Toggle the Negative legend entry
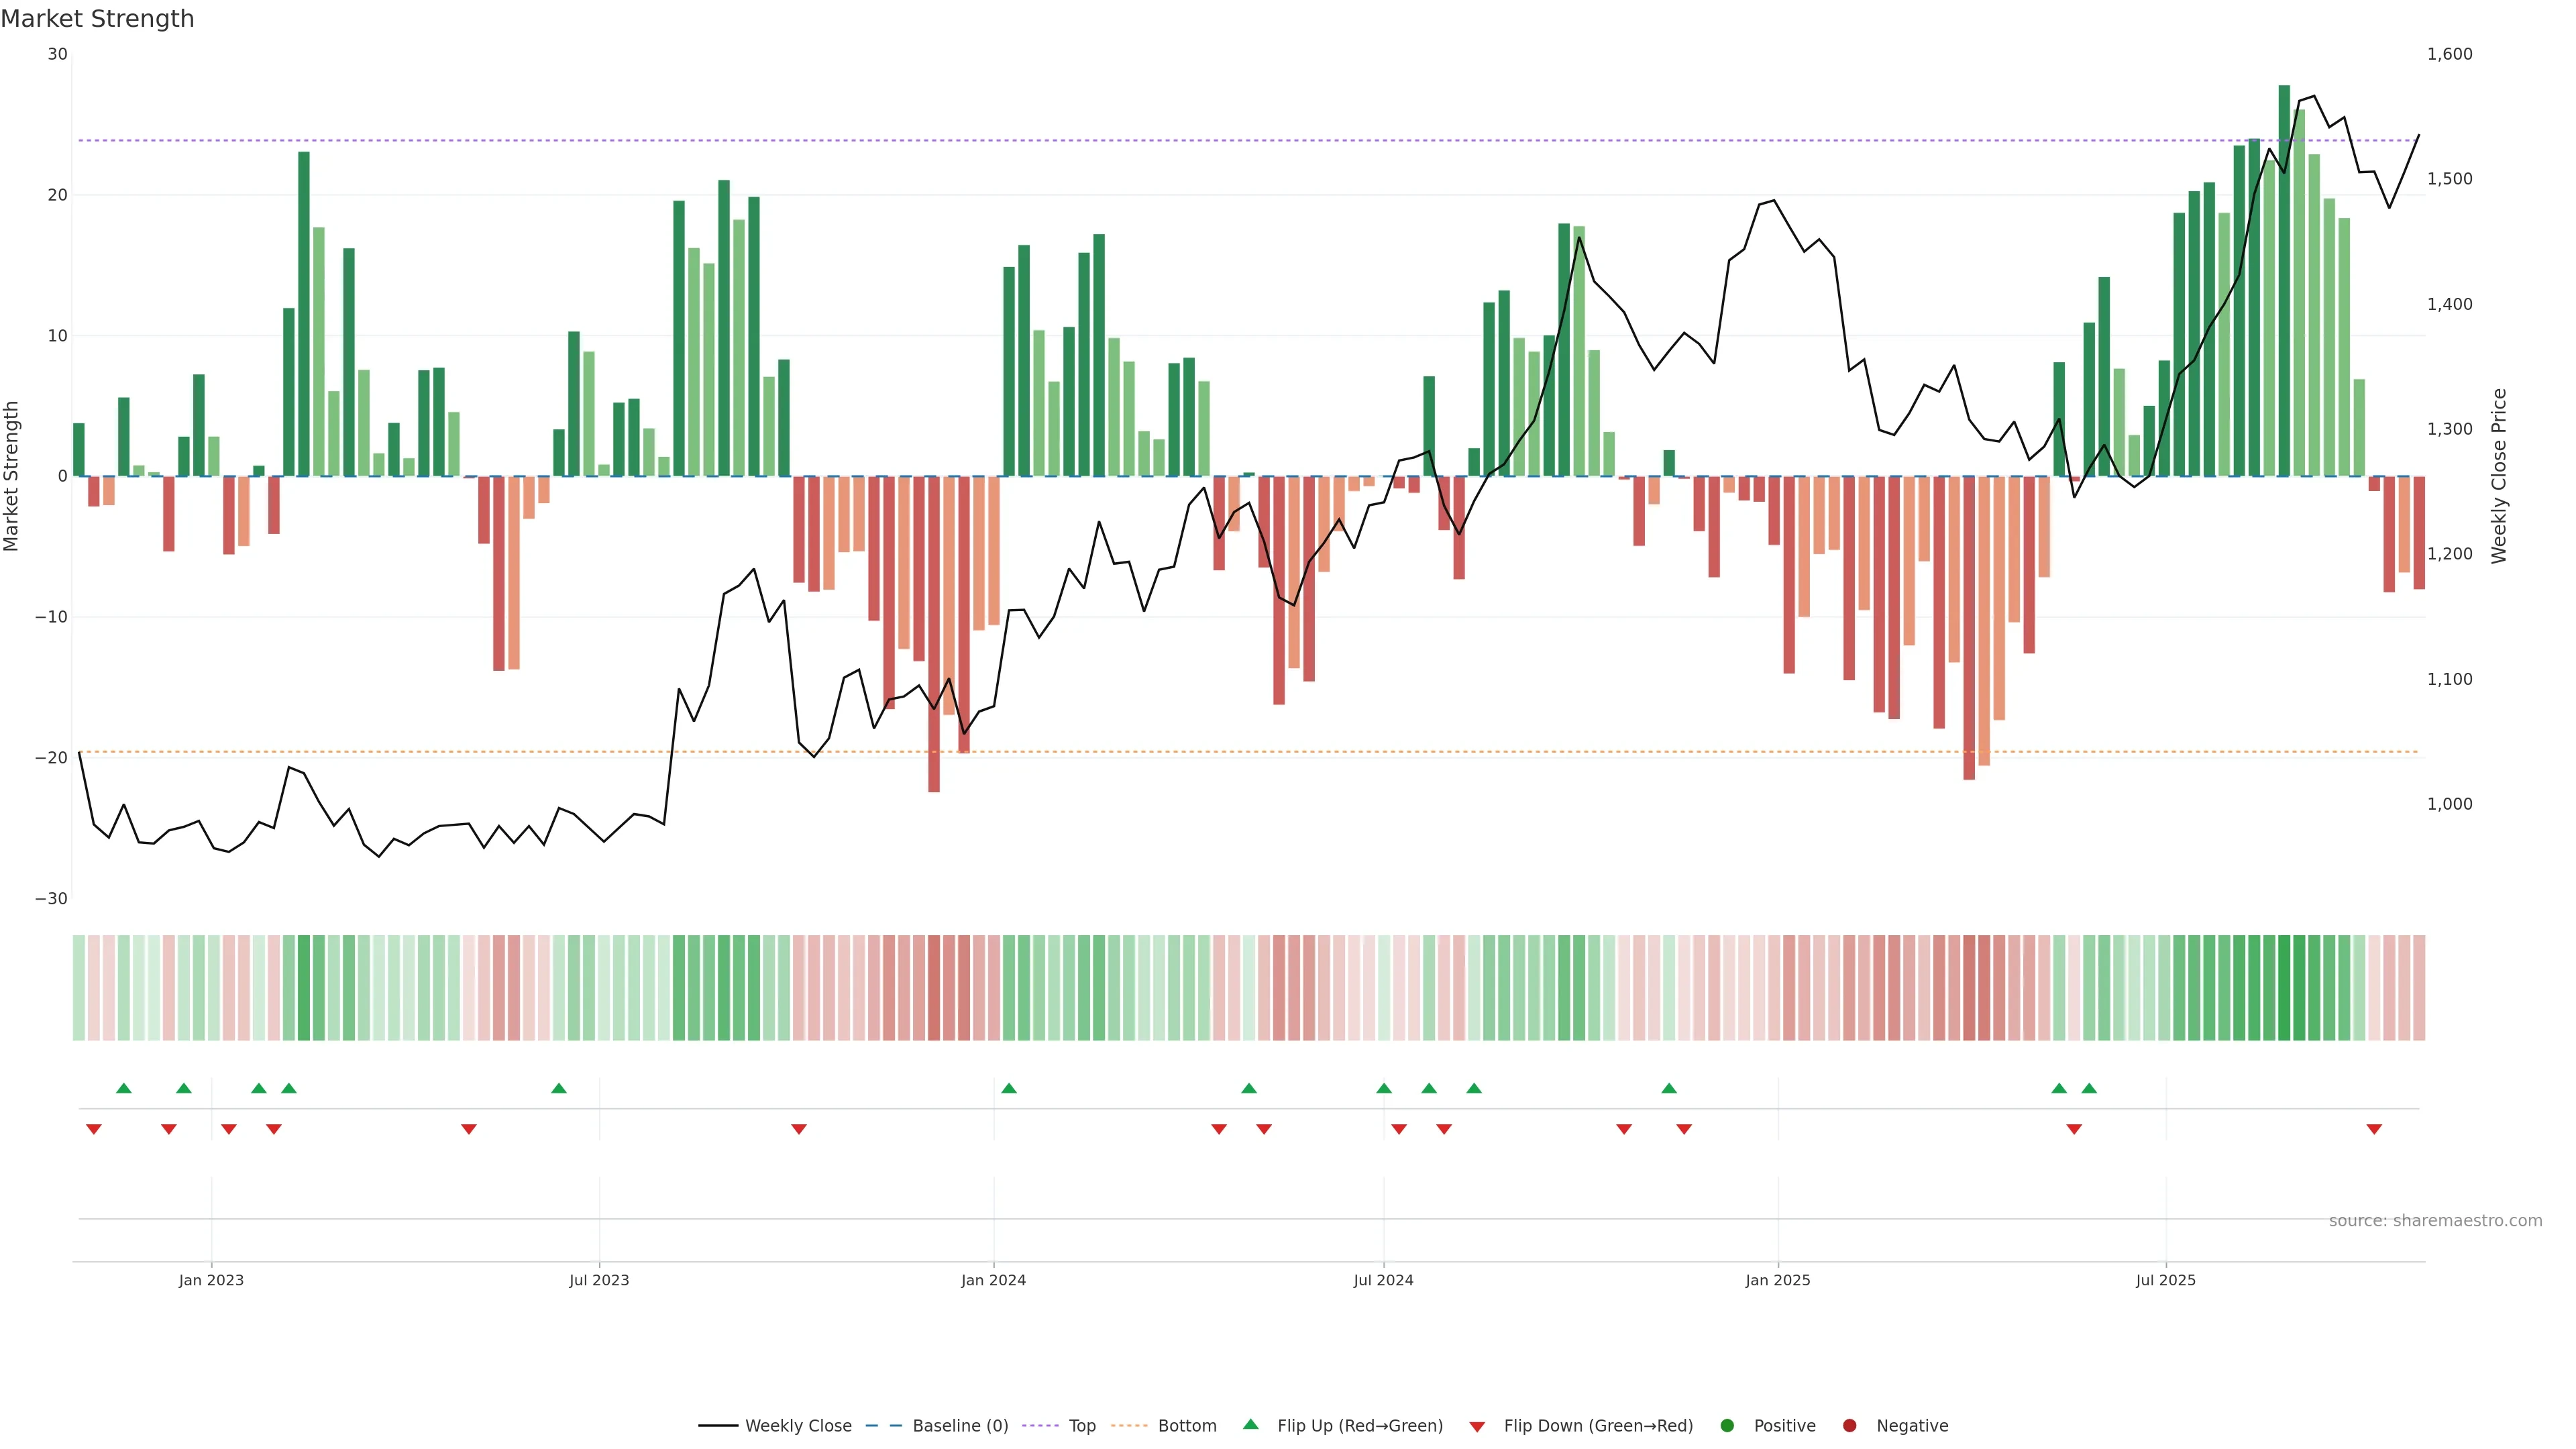The height and width of the screenshot is (1449, 2576). pyautogui.click(x=1911, y=1426)
